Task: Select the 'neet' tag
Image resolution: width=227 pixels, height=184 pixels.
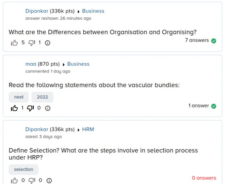Action: [19, 97]
